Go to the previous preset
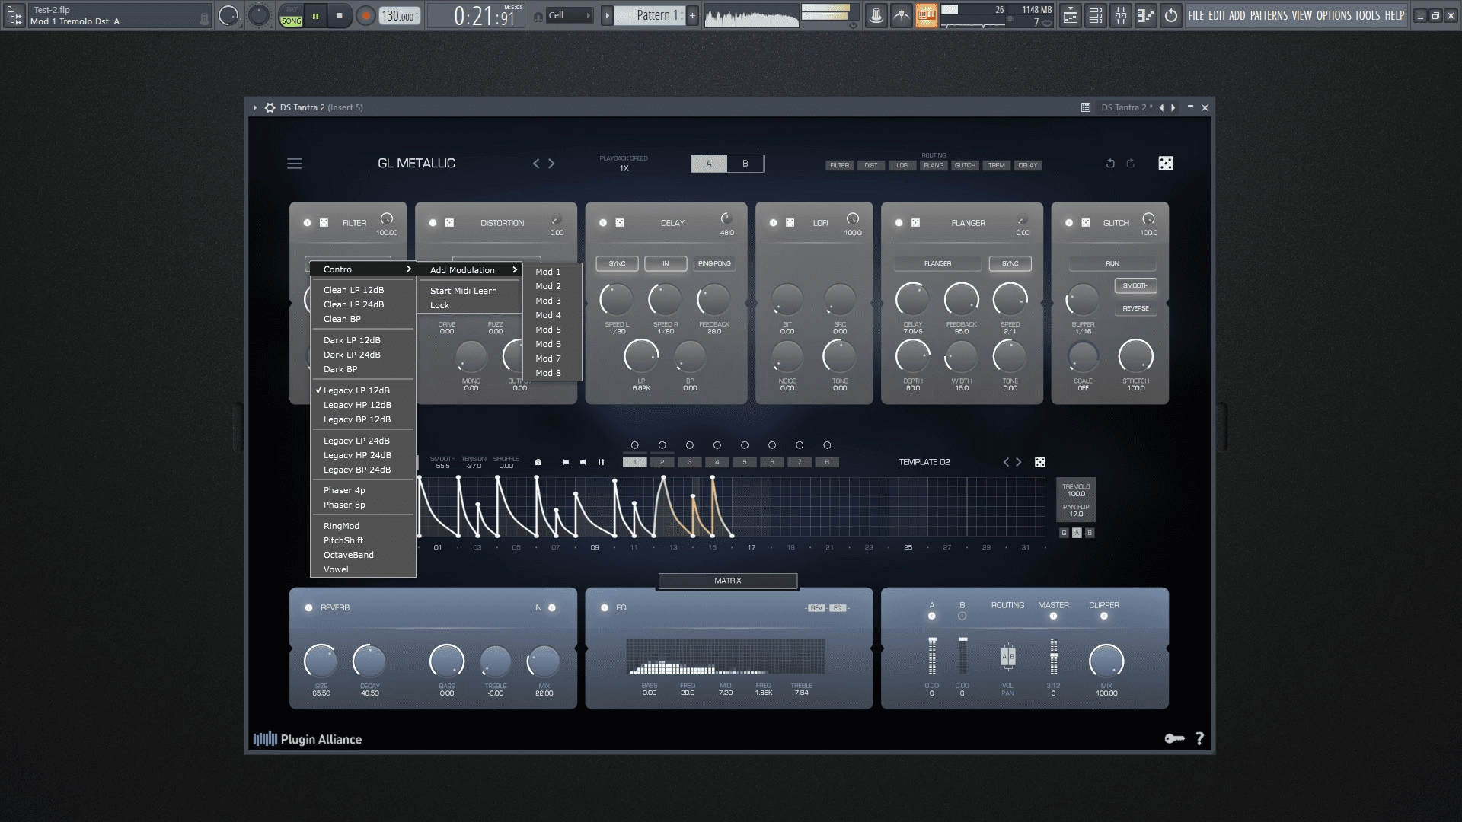The height and width of the screenshot is (822, 1462). pos(536,164)
